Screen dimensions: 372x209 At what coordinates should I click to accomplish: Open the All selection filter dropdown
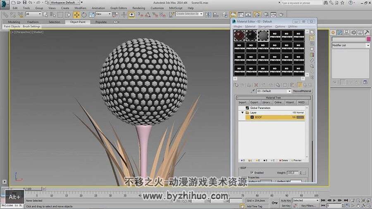[33, 14]
